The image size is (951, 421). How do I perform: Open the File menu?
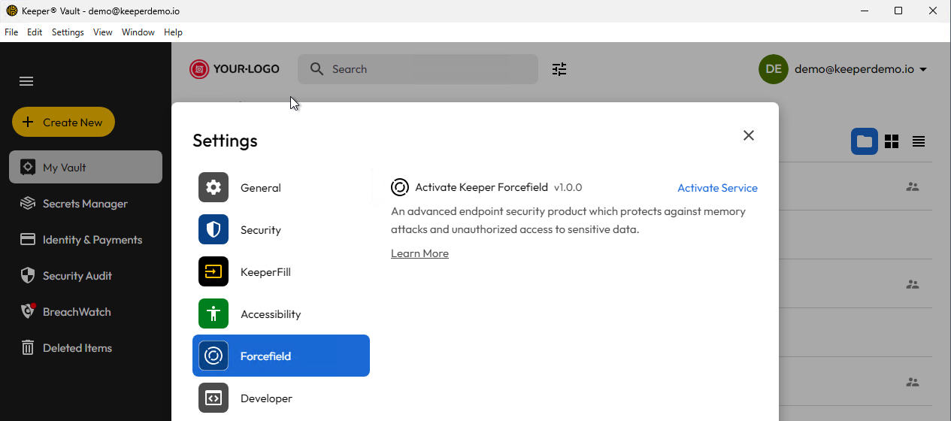[x=11, y=32]
